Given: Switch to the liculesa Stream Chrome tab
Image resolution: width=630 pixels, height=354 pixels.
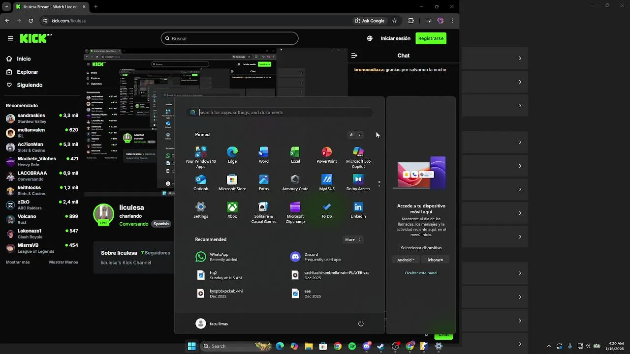Looking at the screenshot, I should tap(50, 7).
